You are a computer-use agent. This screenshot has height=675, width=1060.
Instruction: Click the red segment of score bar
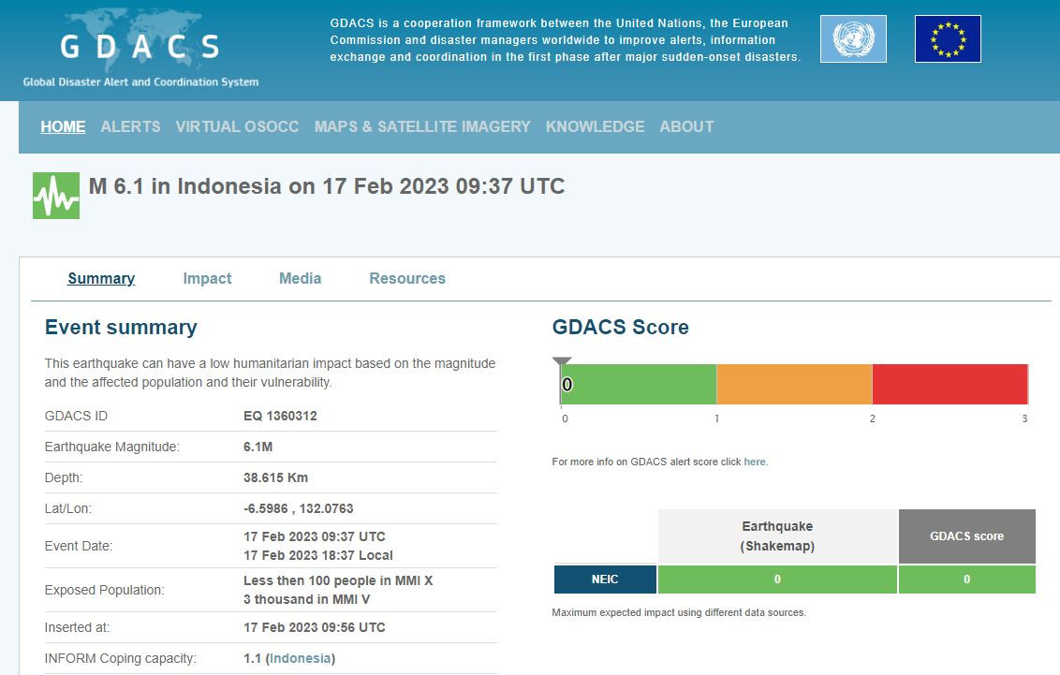950,385
